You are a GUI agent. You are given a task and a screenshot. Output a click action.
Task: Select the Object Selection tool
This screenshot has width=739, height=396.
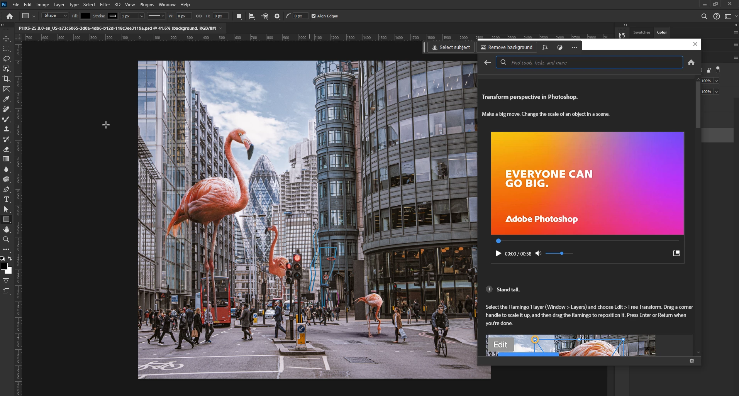click(x=6, y=69)
